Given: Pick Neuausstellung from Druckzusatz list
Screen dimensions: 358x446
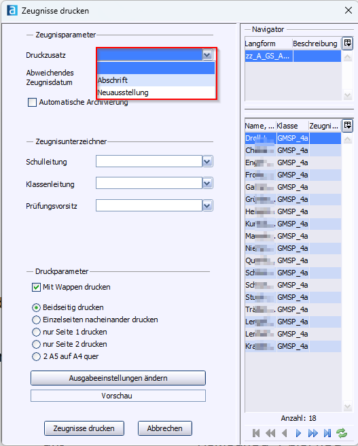Looking at the screenshot, I should [x=156, y=92].
